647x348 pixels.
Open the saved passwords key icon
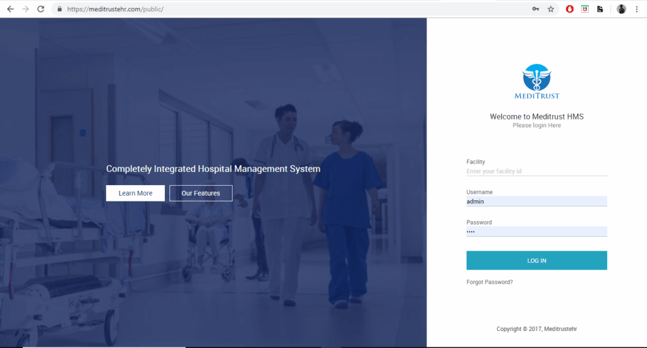535,9
